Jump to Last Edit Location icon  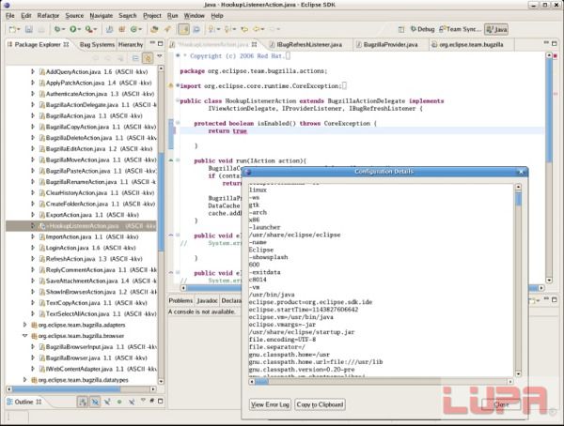(x=244, y=29)
